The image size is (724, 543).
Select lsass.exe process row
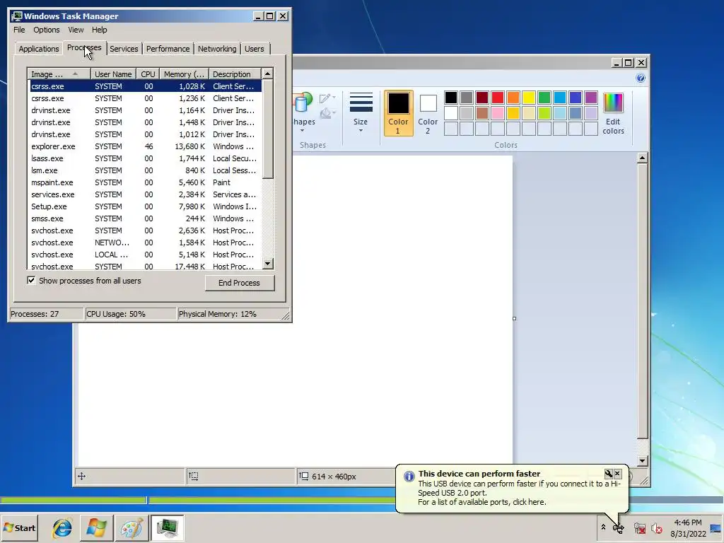(x=146, y=158)
